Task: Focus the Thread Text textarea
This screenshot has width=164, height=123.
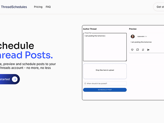Action: coord(105,47)
